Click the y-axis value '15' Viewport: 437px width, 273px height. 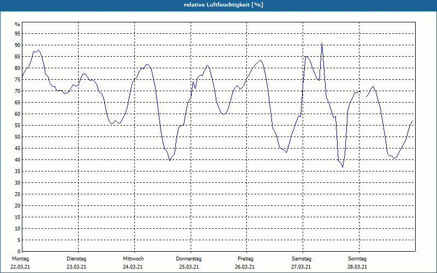pos(17,217)
